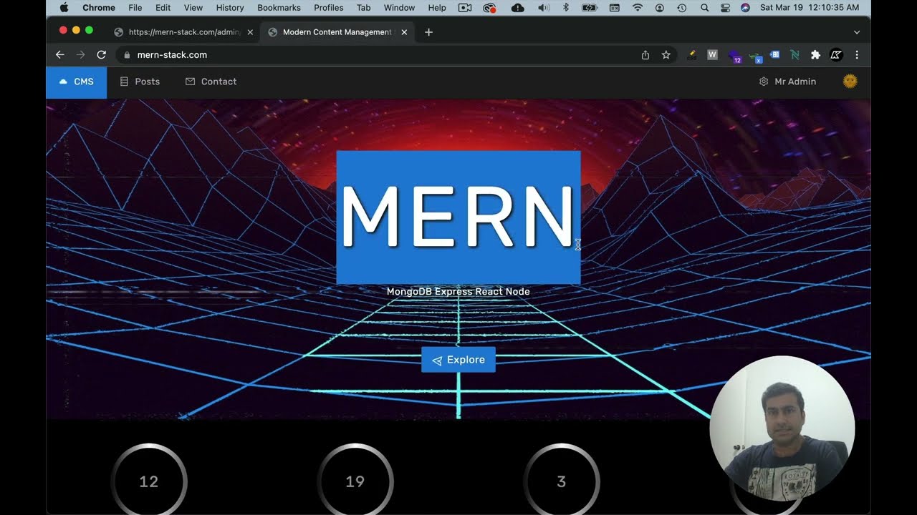The image size is (917, 515).
Task: Share this page via share icon
Action: click(x=645, y=55)
